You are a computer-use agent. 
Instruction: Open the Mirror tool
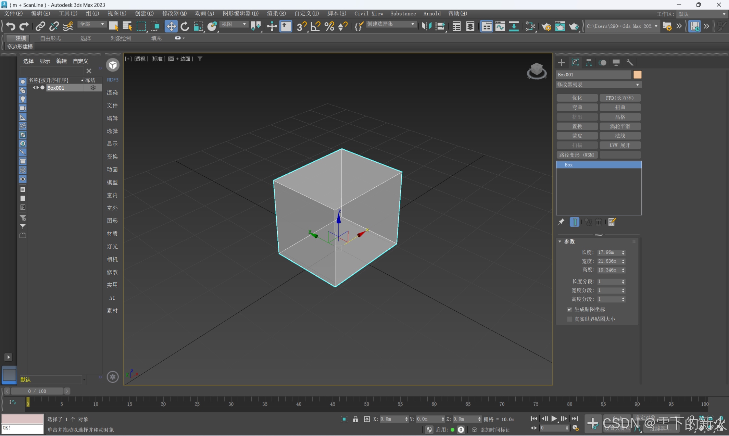point(426,26)
